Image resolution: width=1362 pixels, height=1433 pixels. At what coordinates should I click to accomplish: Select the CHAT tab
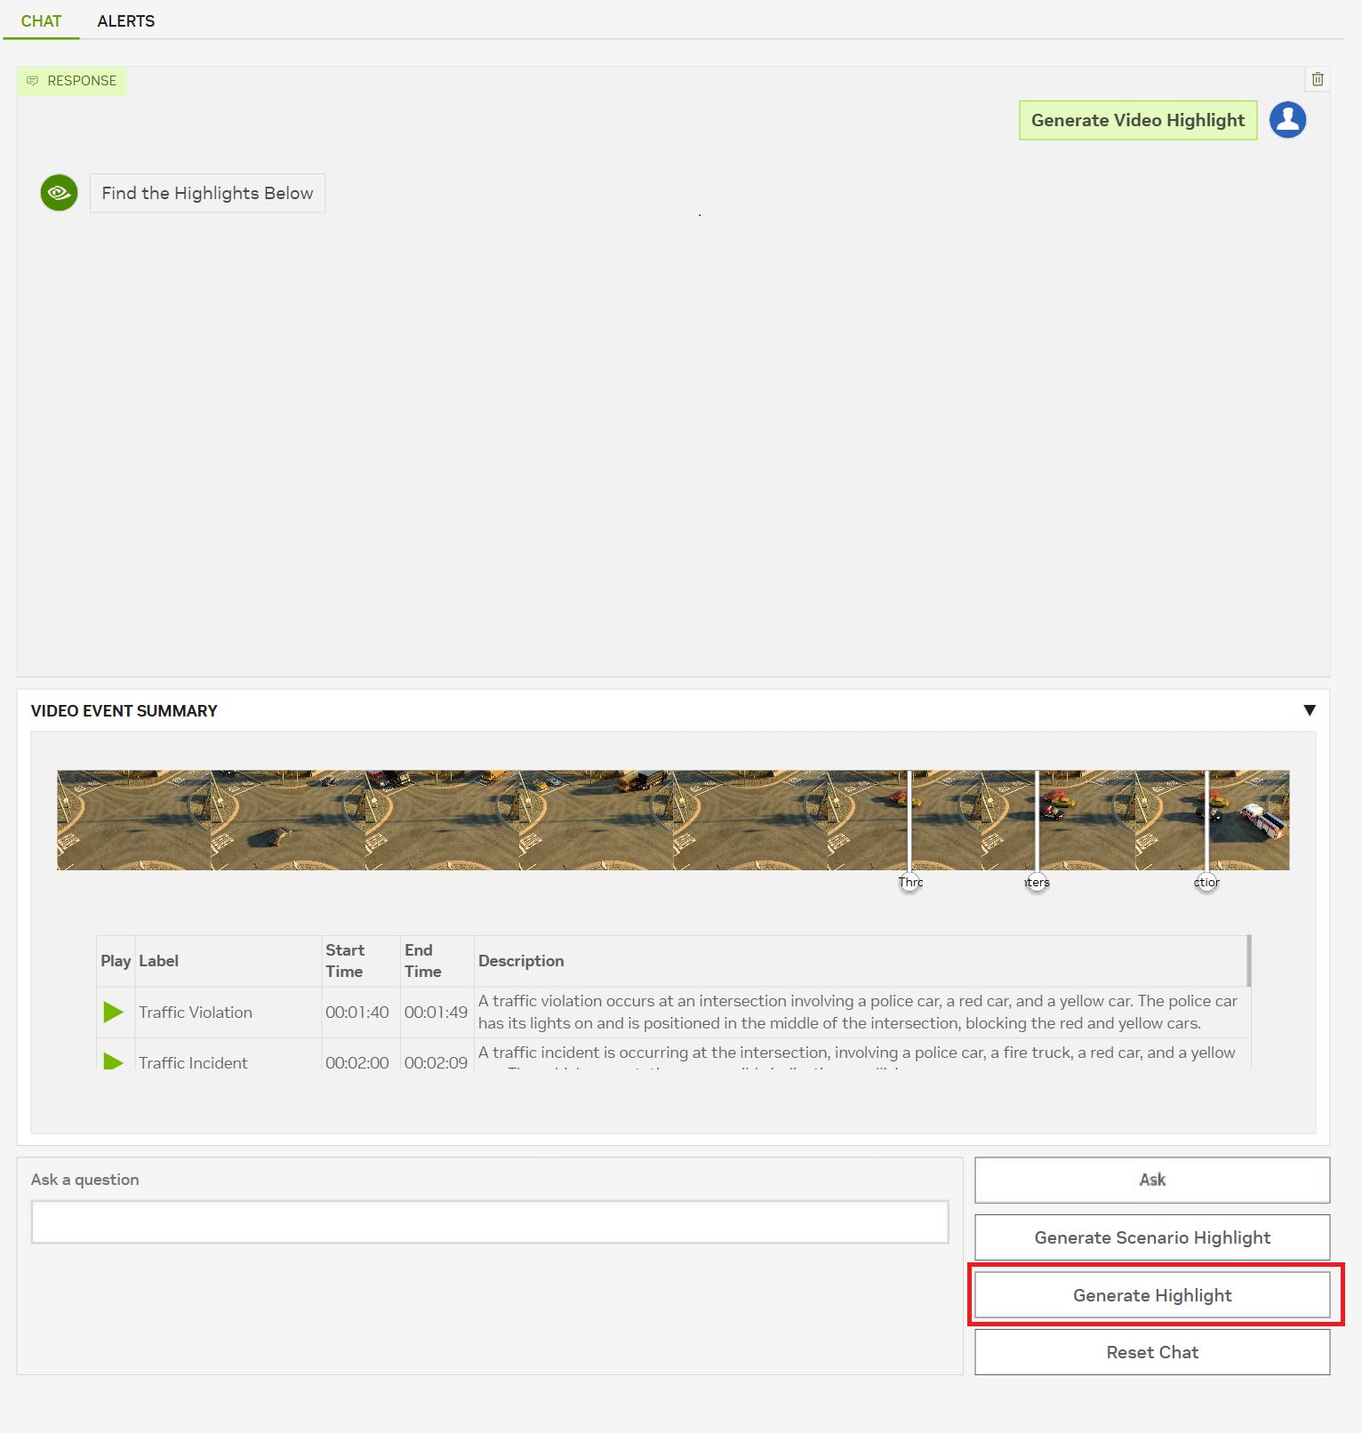(41, 21)
